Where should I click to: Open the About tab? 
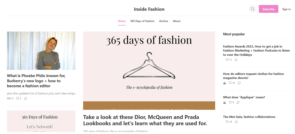[x=177, y=21]
